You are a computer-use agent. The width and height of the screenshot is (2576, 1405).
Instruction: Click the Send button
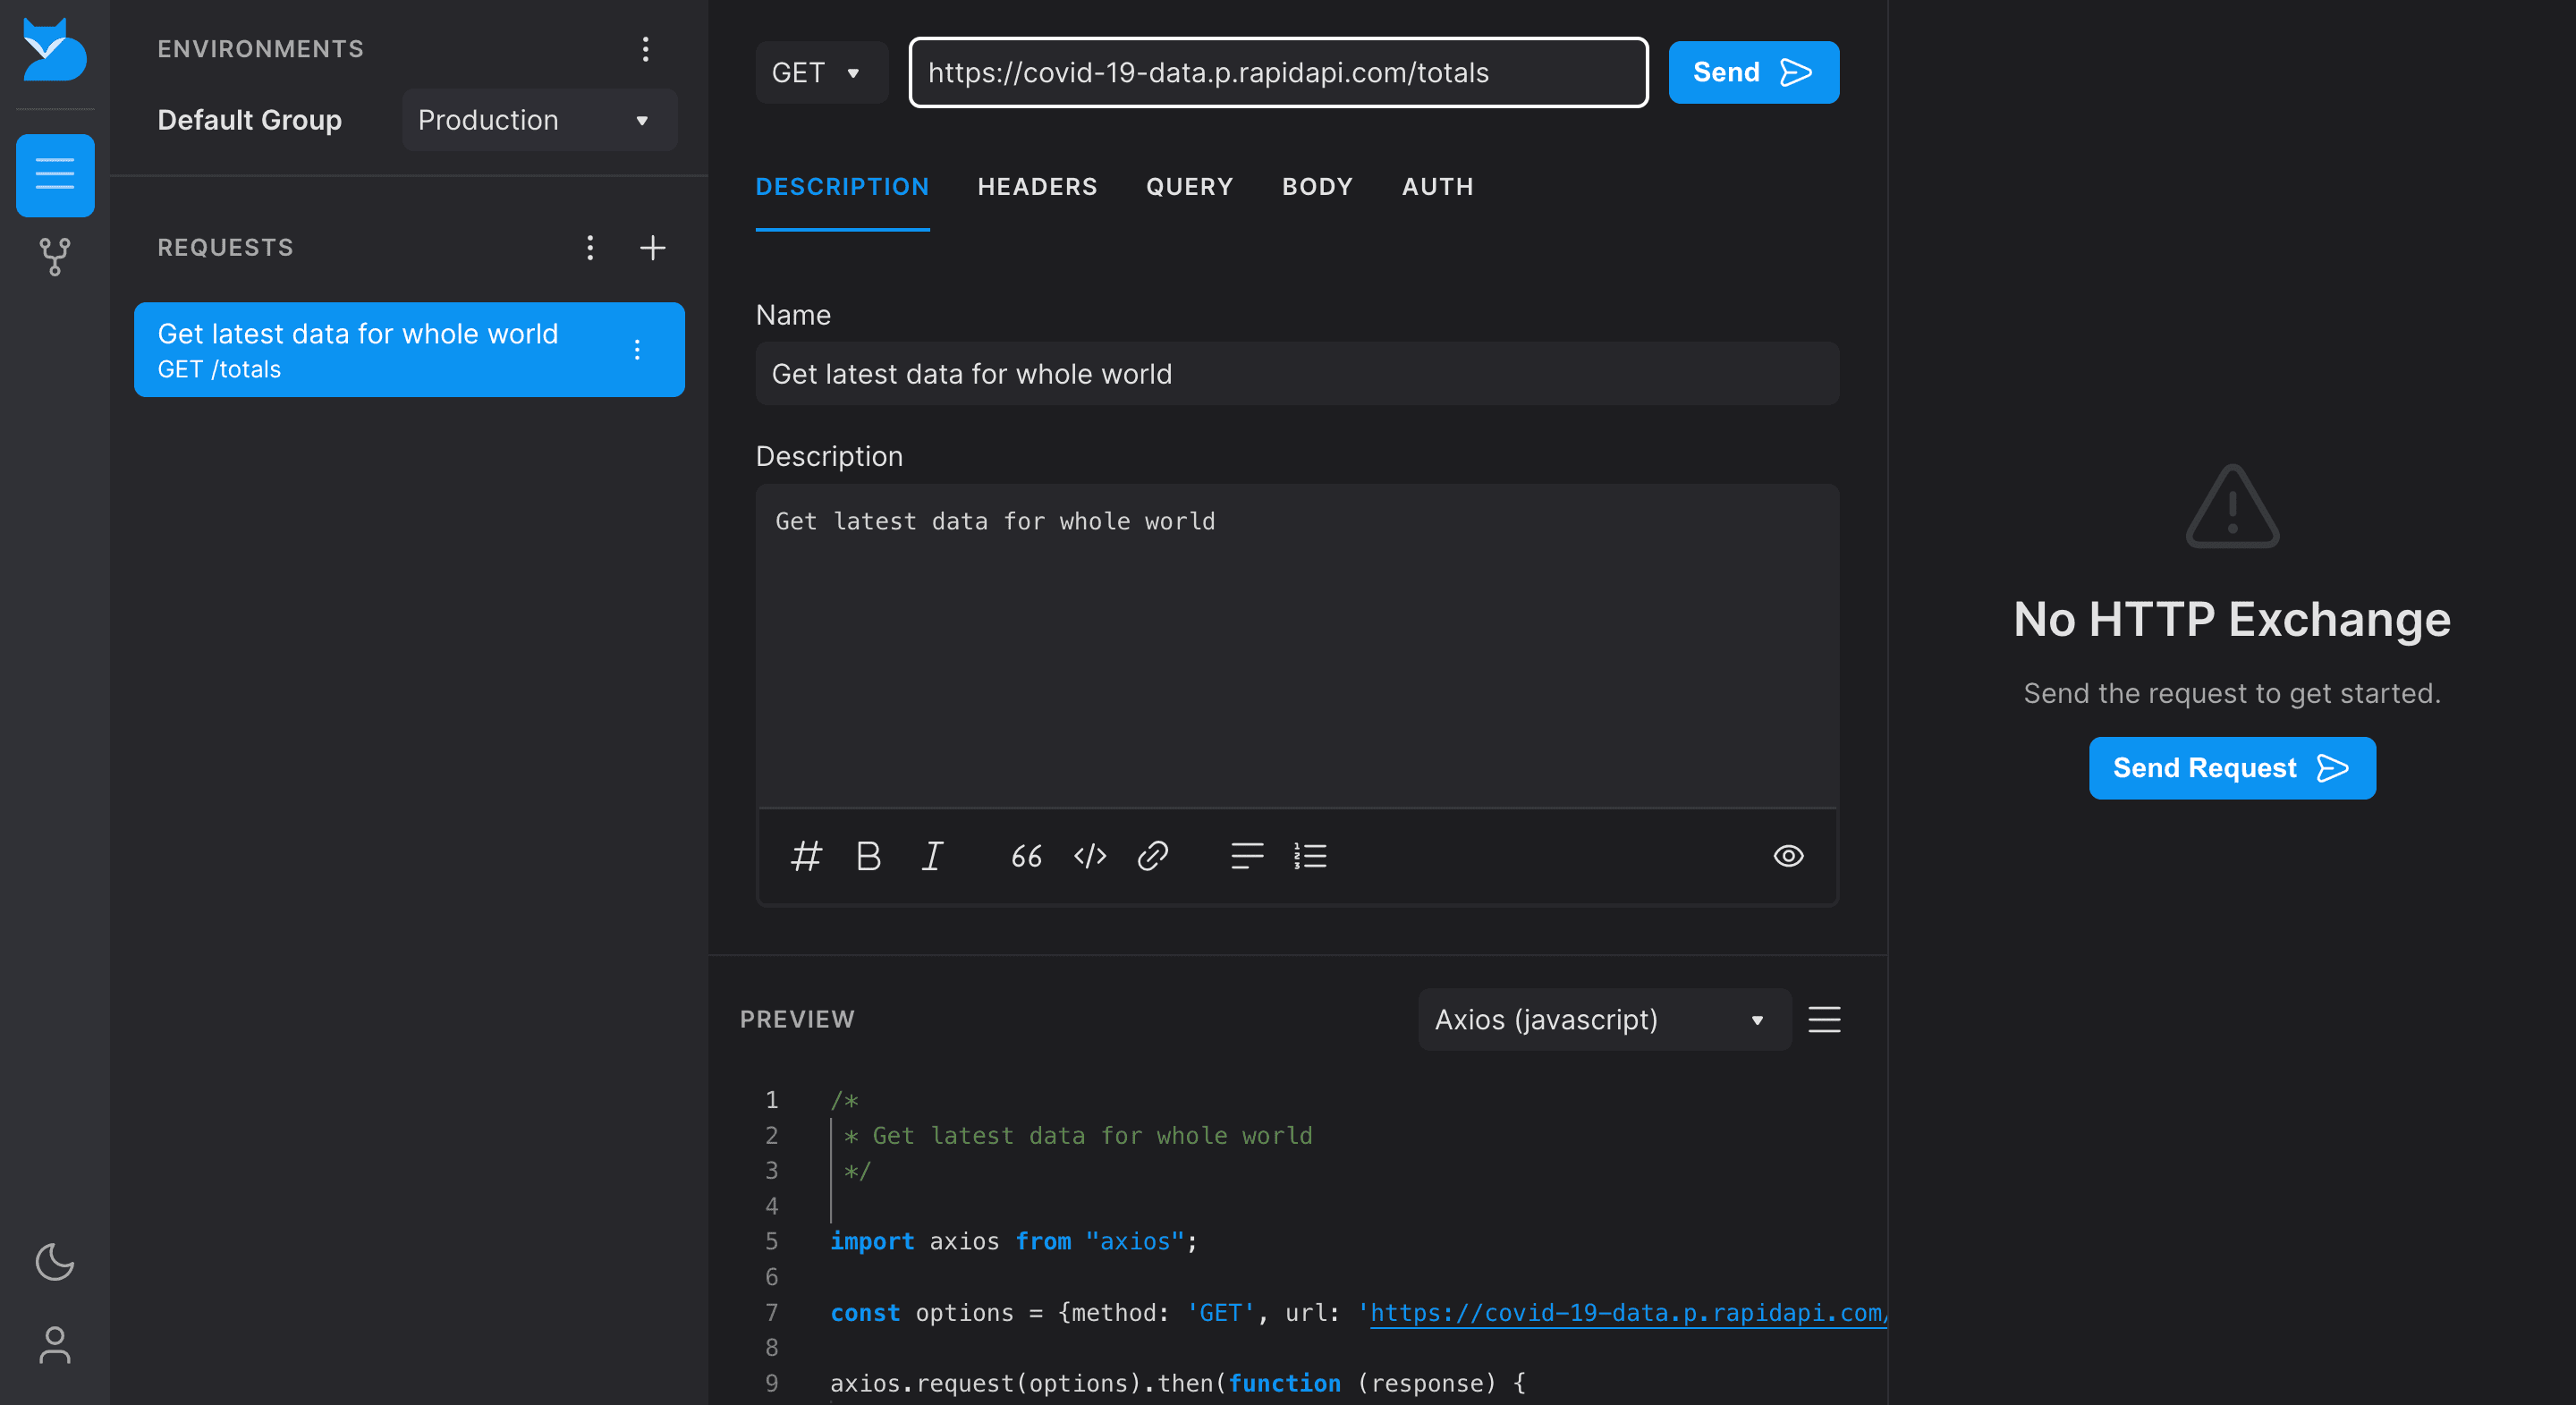(x=1753, y=72)
